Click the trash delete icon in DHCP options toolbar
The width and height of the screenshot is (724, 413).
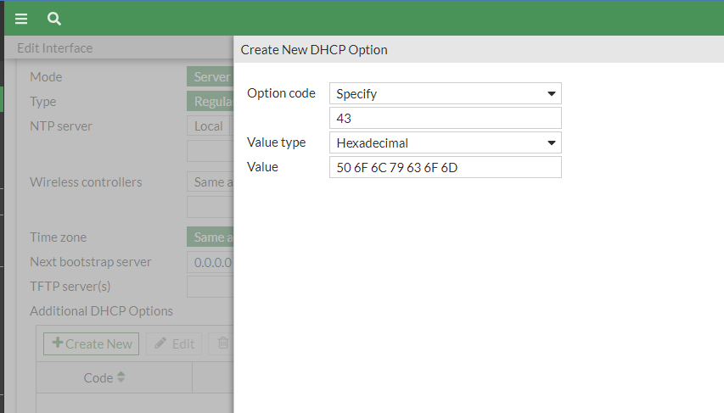(x=223, y=343)
